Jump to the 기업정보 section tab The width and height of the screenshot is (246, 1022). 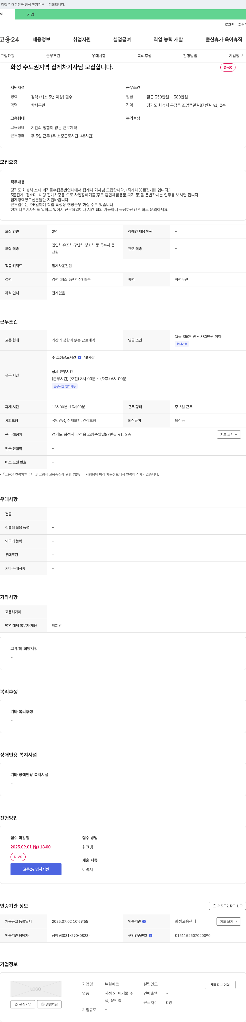pos(236,56)
